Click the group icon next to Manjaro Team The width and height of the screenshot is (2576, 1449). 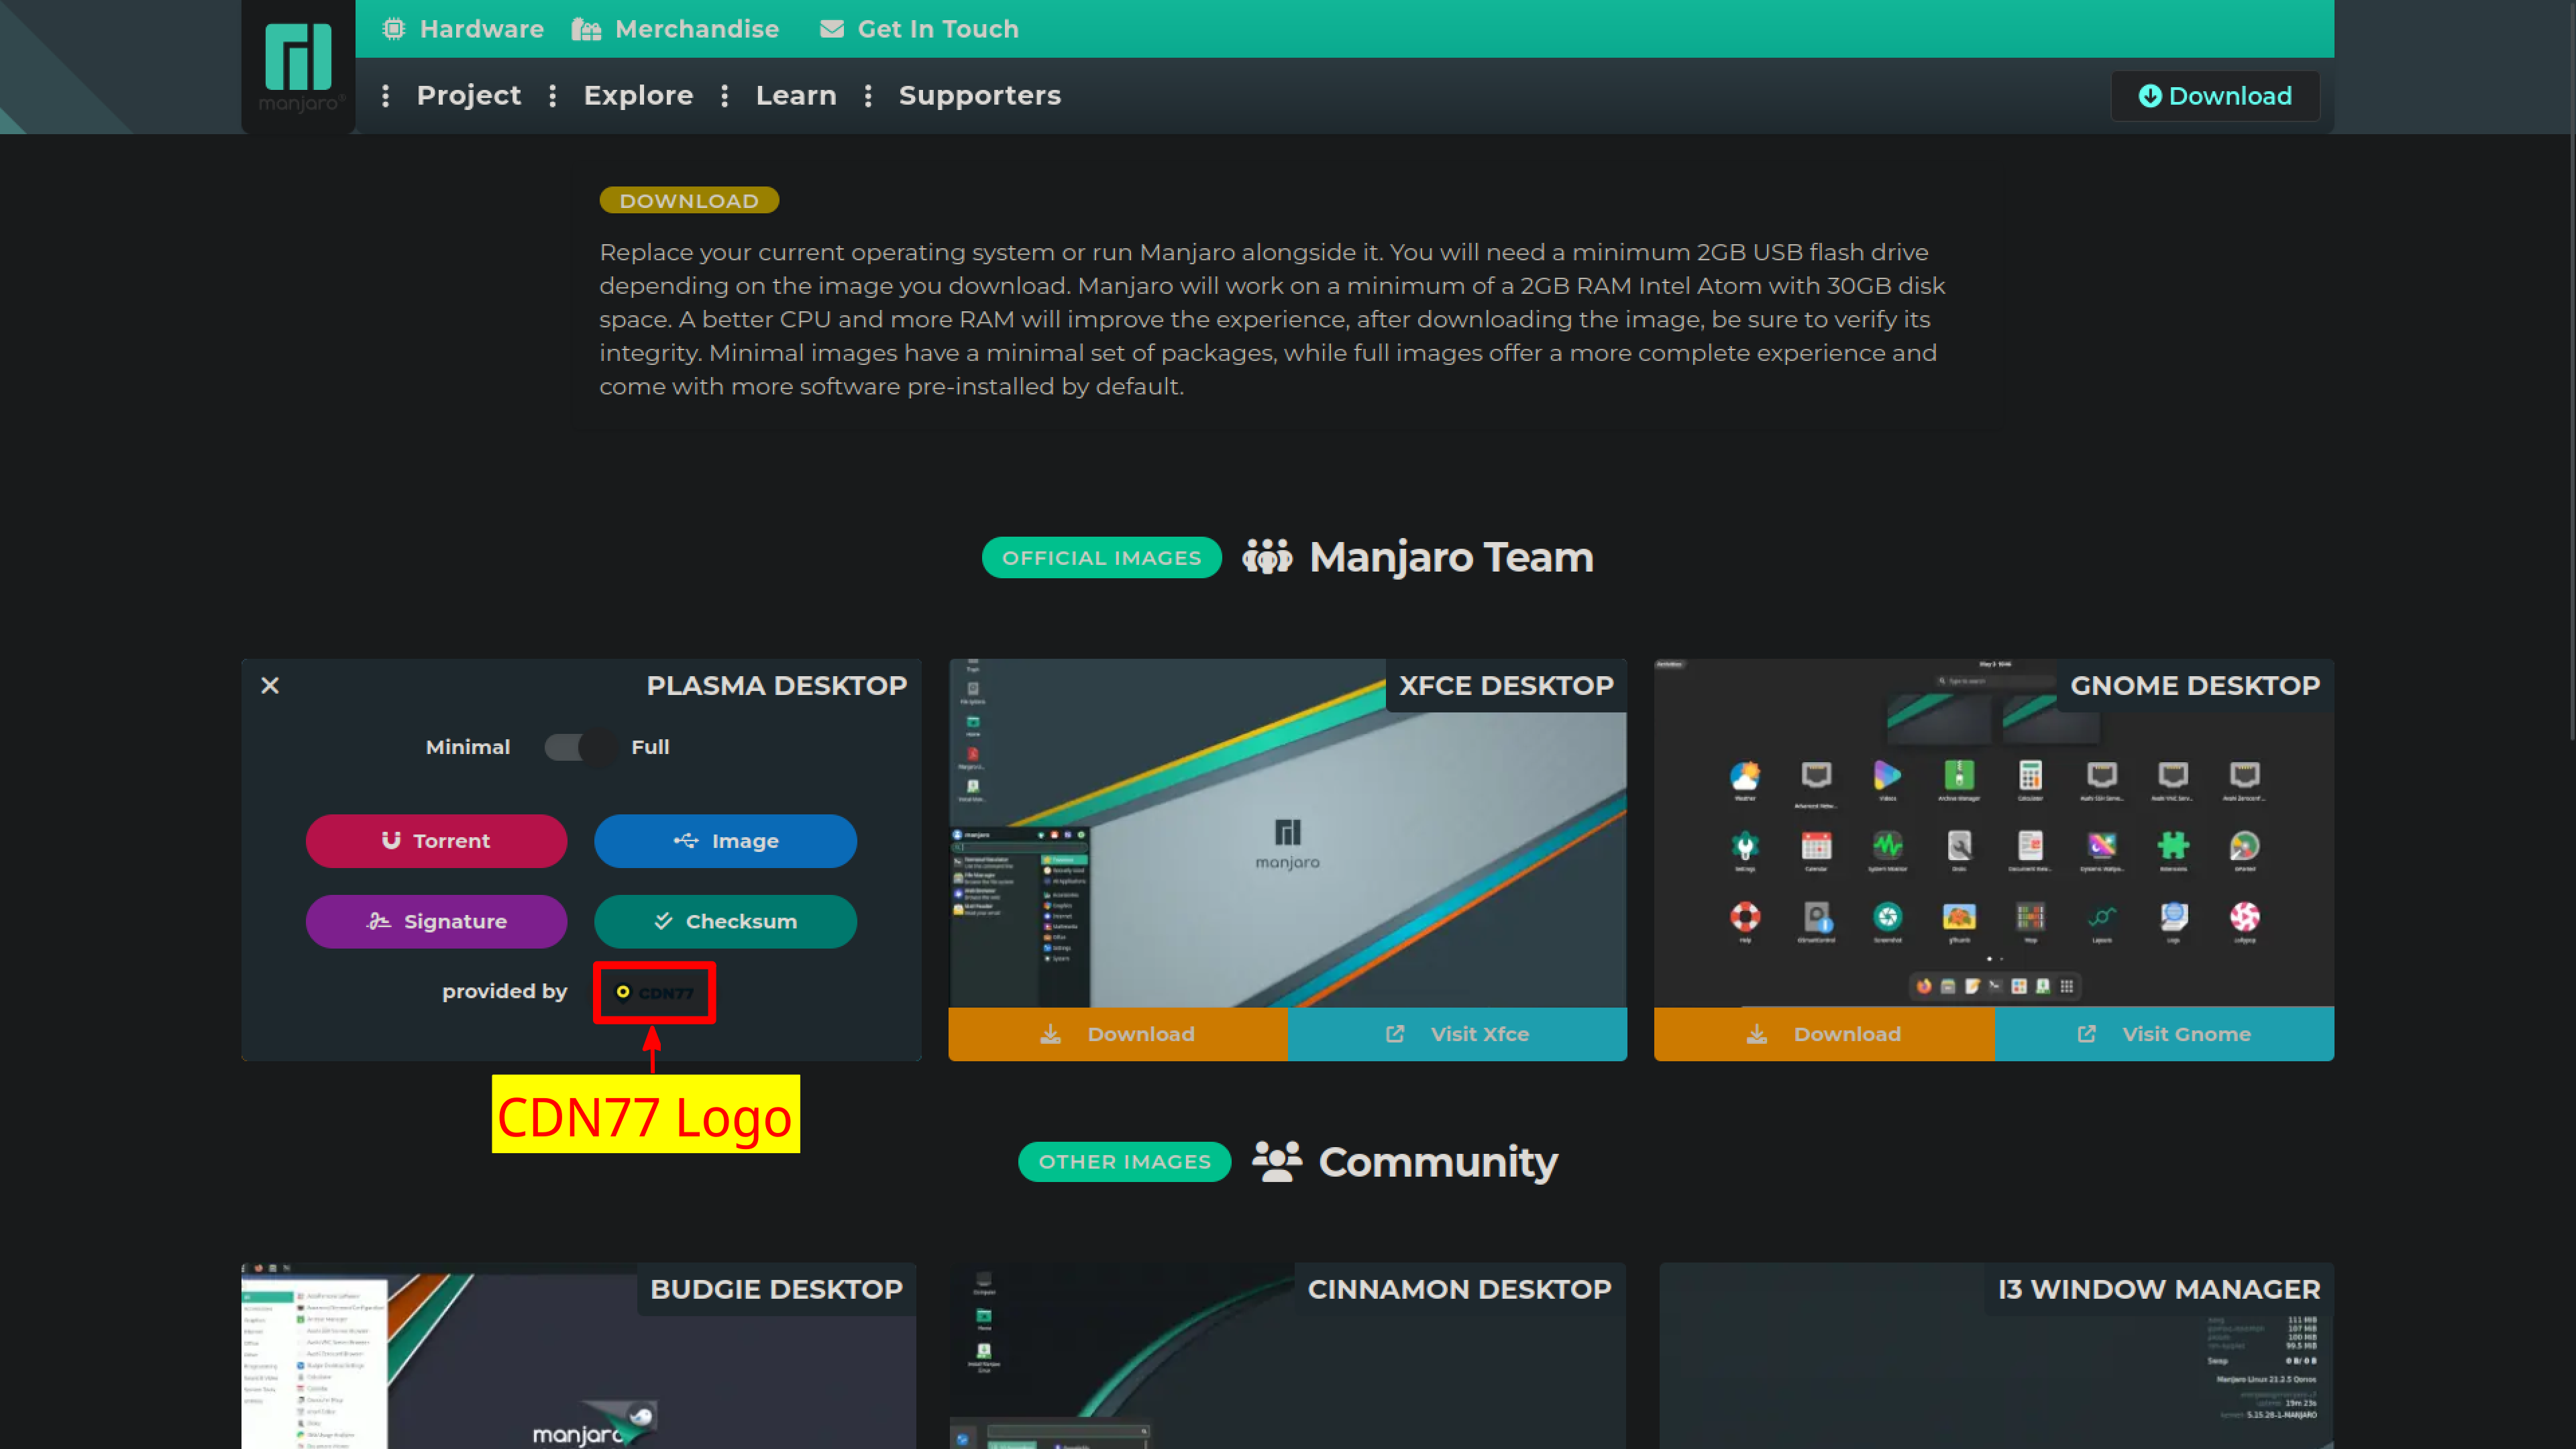pos(1266,557)
